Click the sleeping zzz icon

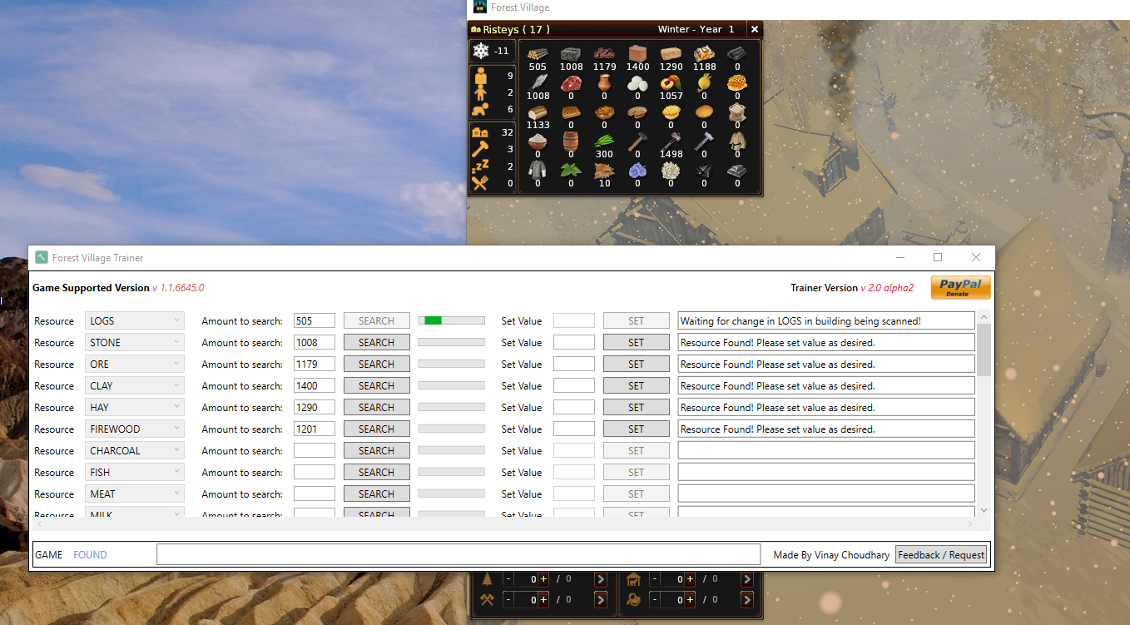tap(480, 166)
